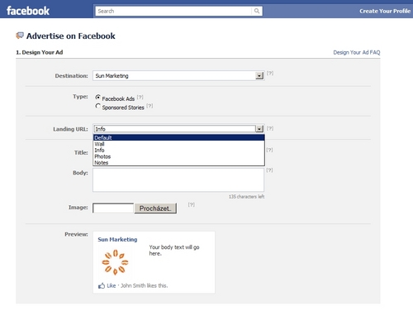This screenshot has width=413, height=311.
Task: Select the Sponsored Stories radio button
Action: pos(97,106)
